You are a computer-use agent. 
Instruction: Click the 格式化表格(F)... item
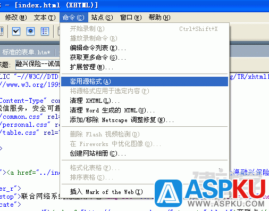tap(145, 168)
